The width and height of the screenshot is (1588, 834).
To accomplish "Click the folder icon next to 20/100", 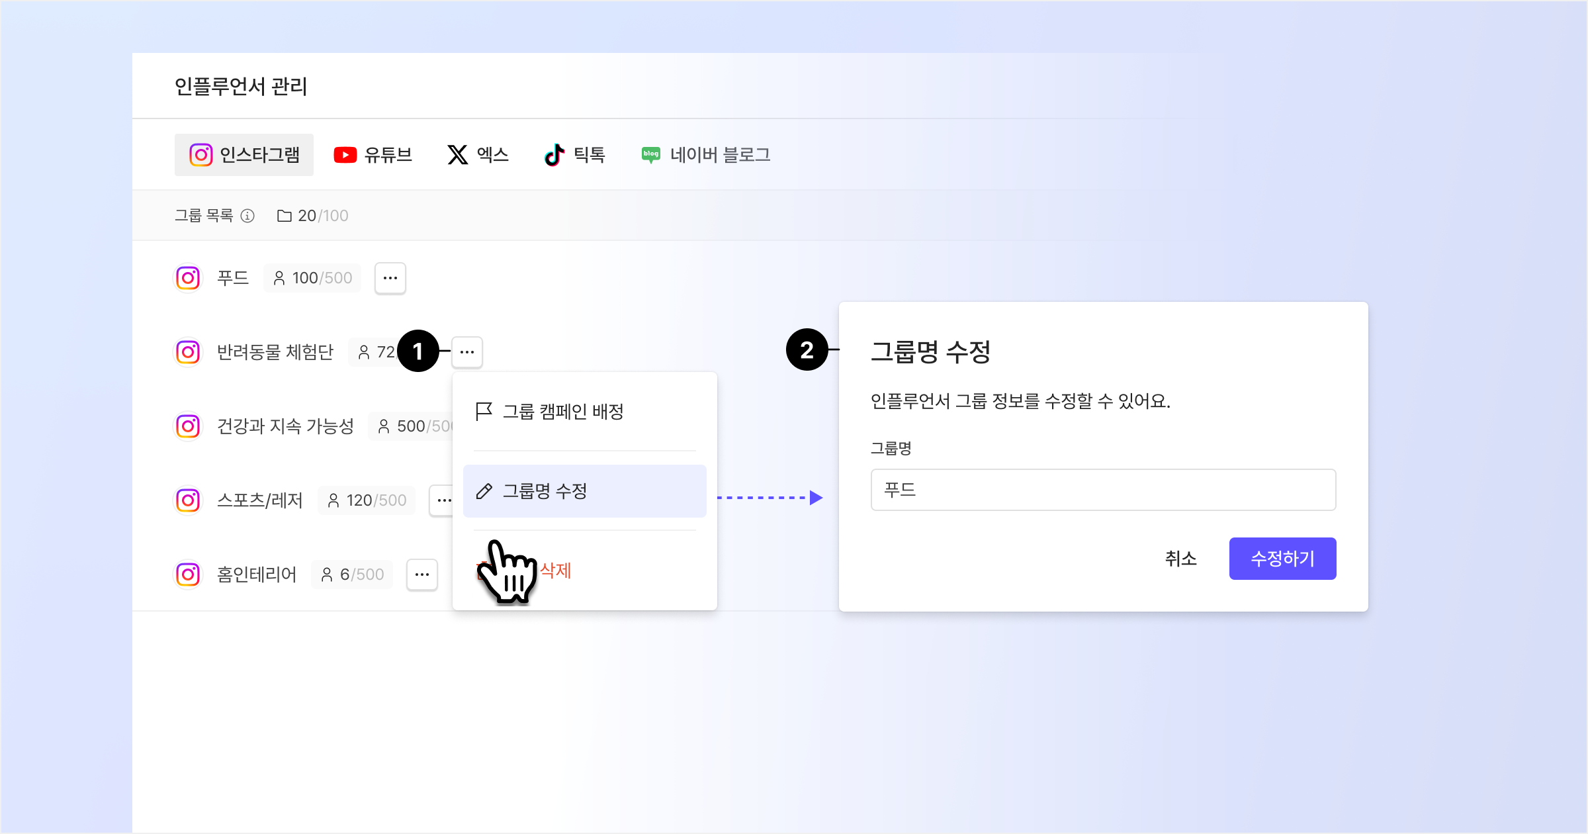I will click(284, 216).
